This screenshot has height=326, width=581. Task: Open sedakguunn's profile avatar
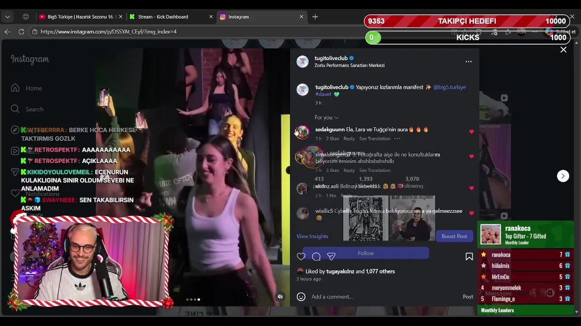(302, 132)
